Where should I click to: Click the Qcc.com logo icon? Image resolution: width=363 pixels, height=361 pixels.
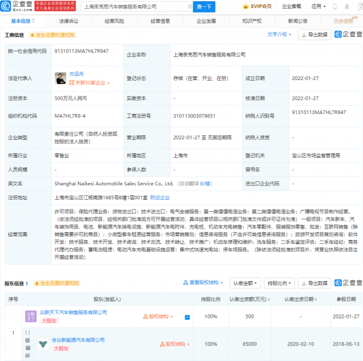pos(6,6)
